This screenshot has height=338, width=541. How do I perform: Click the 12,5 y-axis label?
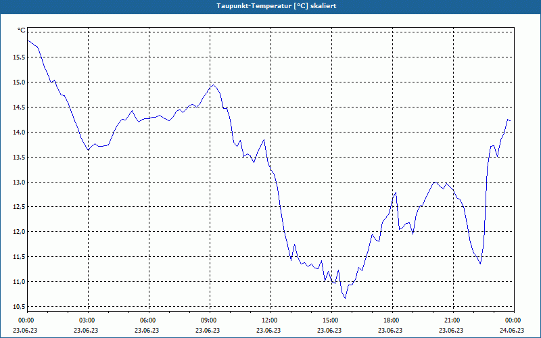[x=19, y=207]
